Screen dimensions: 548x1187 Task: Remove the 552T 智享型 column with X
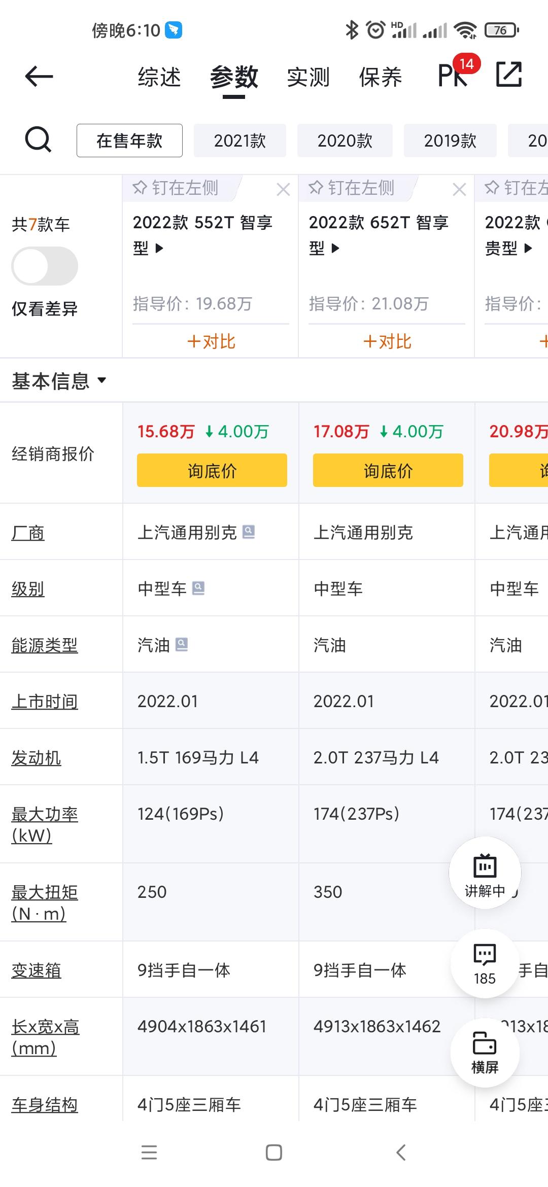(283, 189)
